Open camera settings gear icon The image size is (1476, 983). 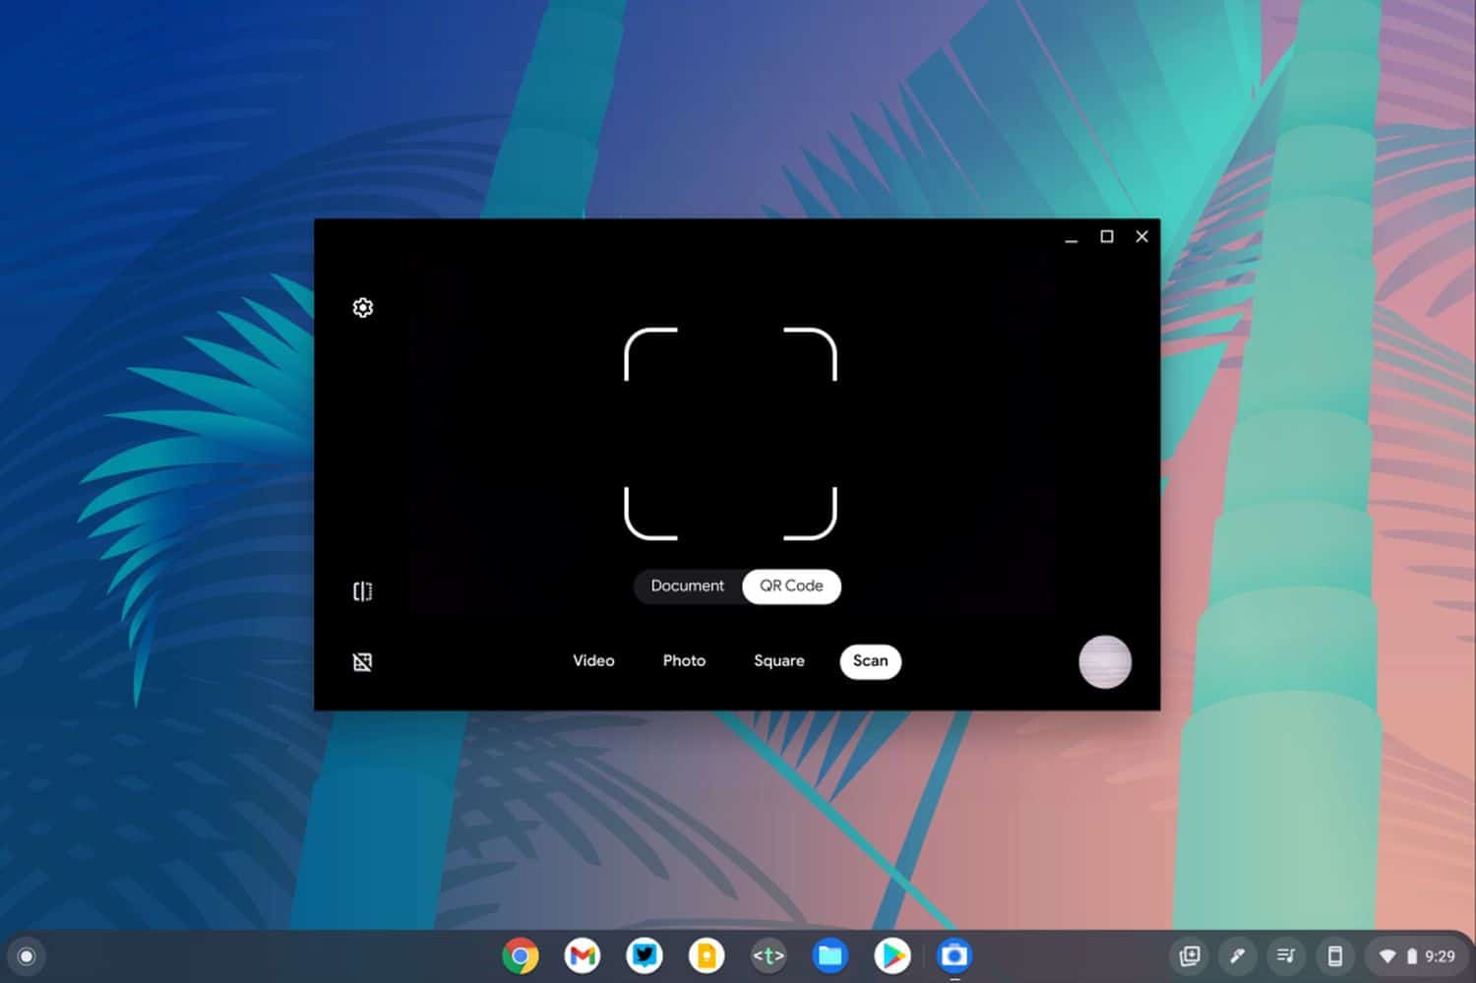pos(362,308)
